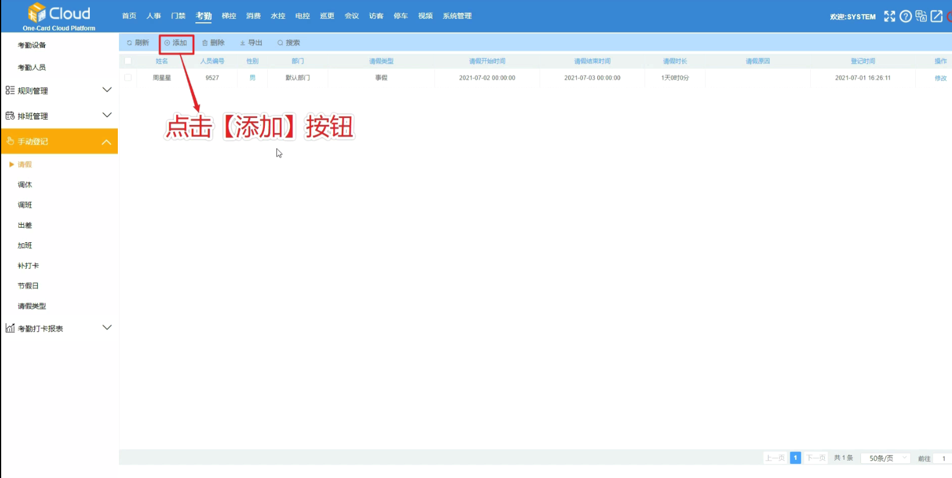Select 出差 submenu item

point(24,225)
